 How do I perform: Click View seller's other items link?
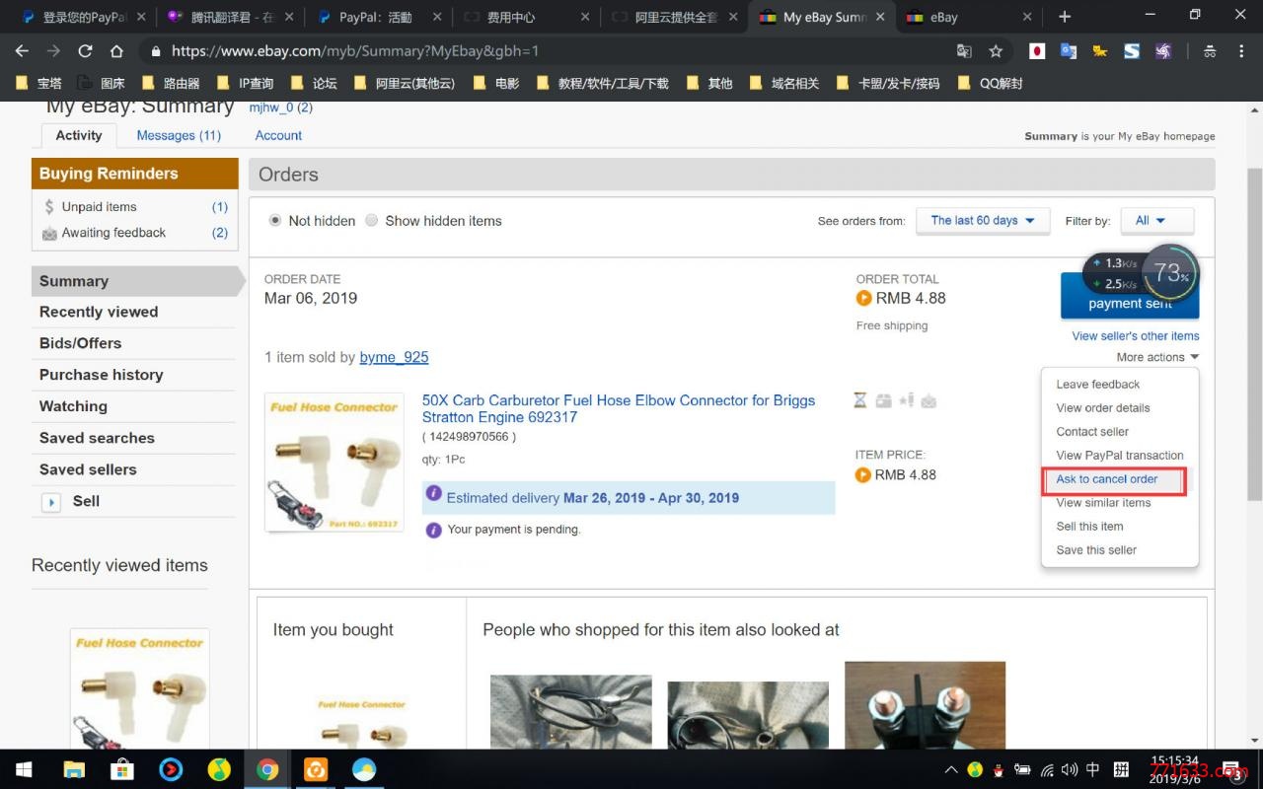[1136, 336]
